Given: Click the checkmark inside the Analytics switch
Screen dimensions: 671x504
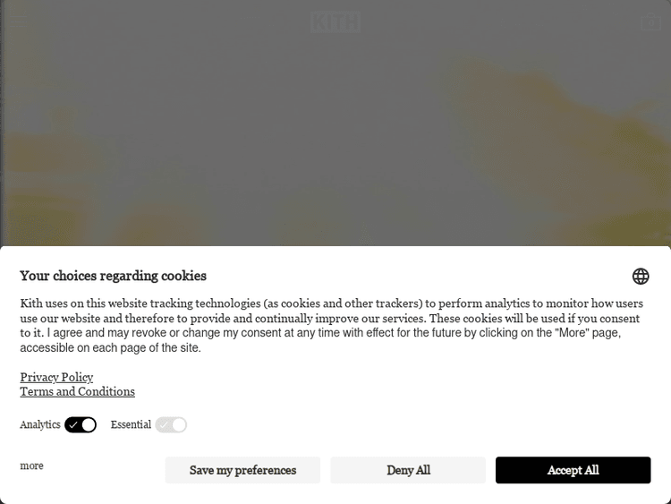Looking at the screenshot, I should 73,425.
